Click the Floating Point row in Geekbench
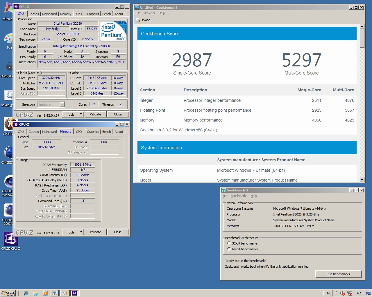Viewport: 372px width, 297px height. pos(247,110)
